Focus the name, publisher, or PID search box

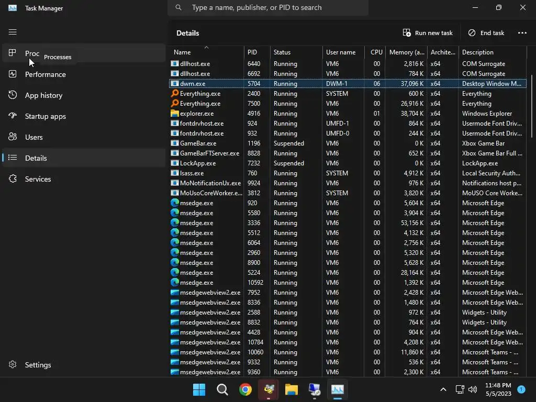point(268,7)
